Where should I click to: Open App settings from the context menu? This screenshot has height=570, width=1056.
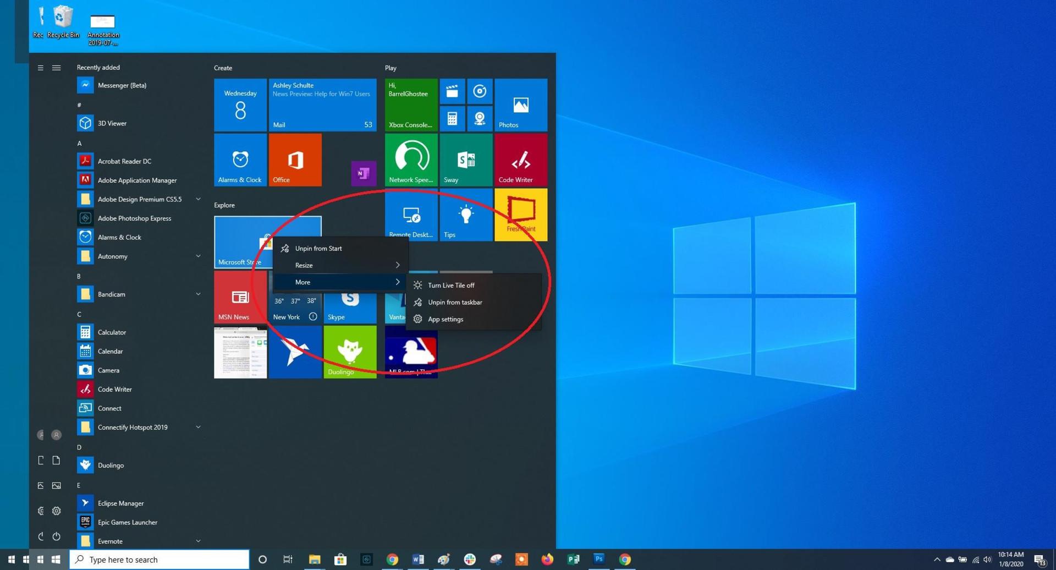[x=446, y=319]
